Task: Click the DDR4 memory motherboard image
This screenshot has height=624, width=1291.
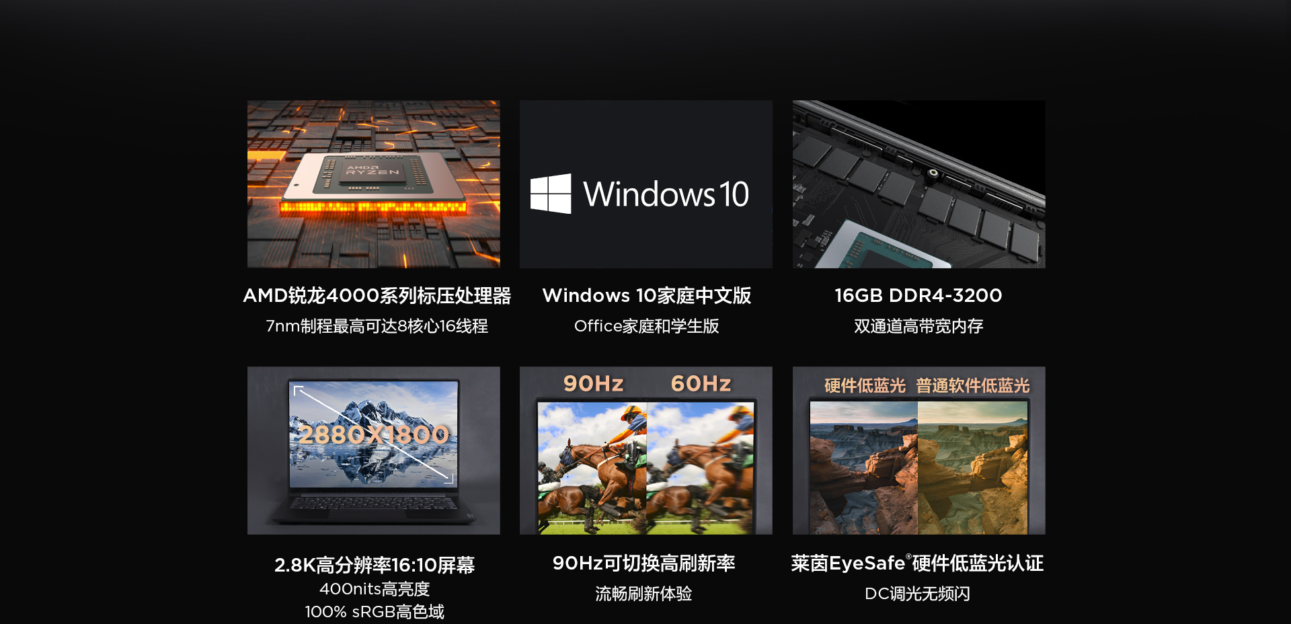Action: [x=918, y=184]
